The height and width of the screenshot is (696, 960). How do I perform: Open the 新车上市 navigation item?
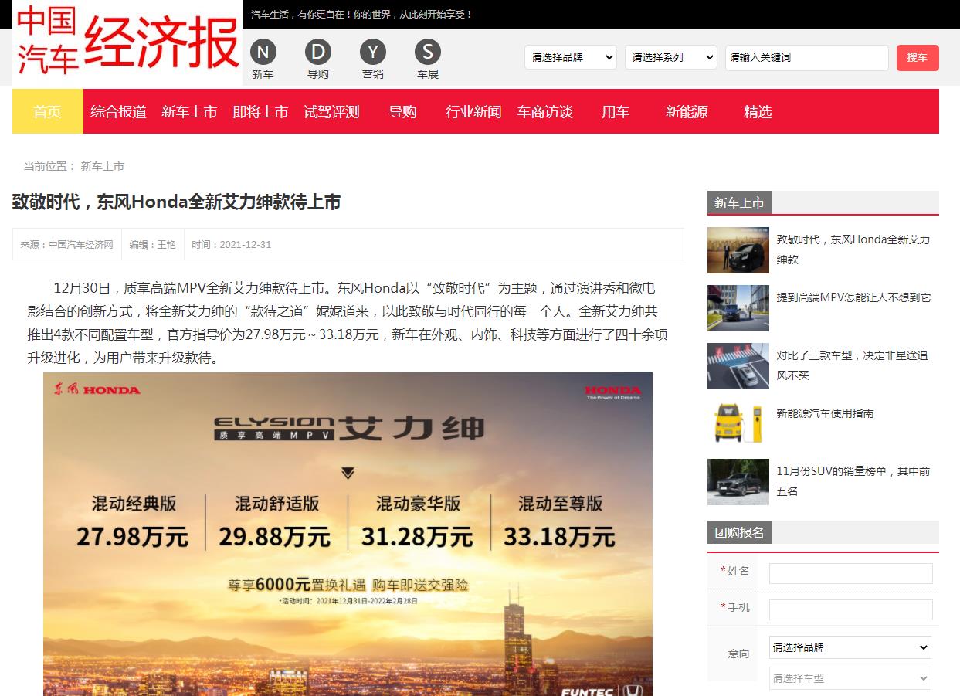coord(189,111)
